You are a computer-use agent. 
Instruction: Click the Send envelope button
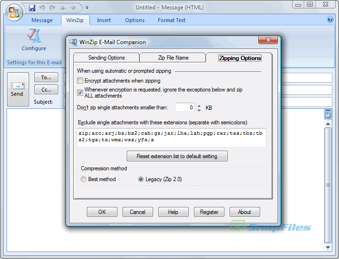tap(18, 89)
